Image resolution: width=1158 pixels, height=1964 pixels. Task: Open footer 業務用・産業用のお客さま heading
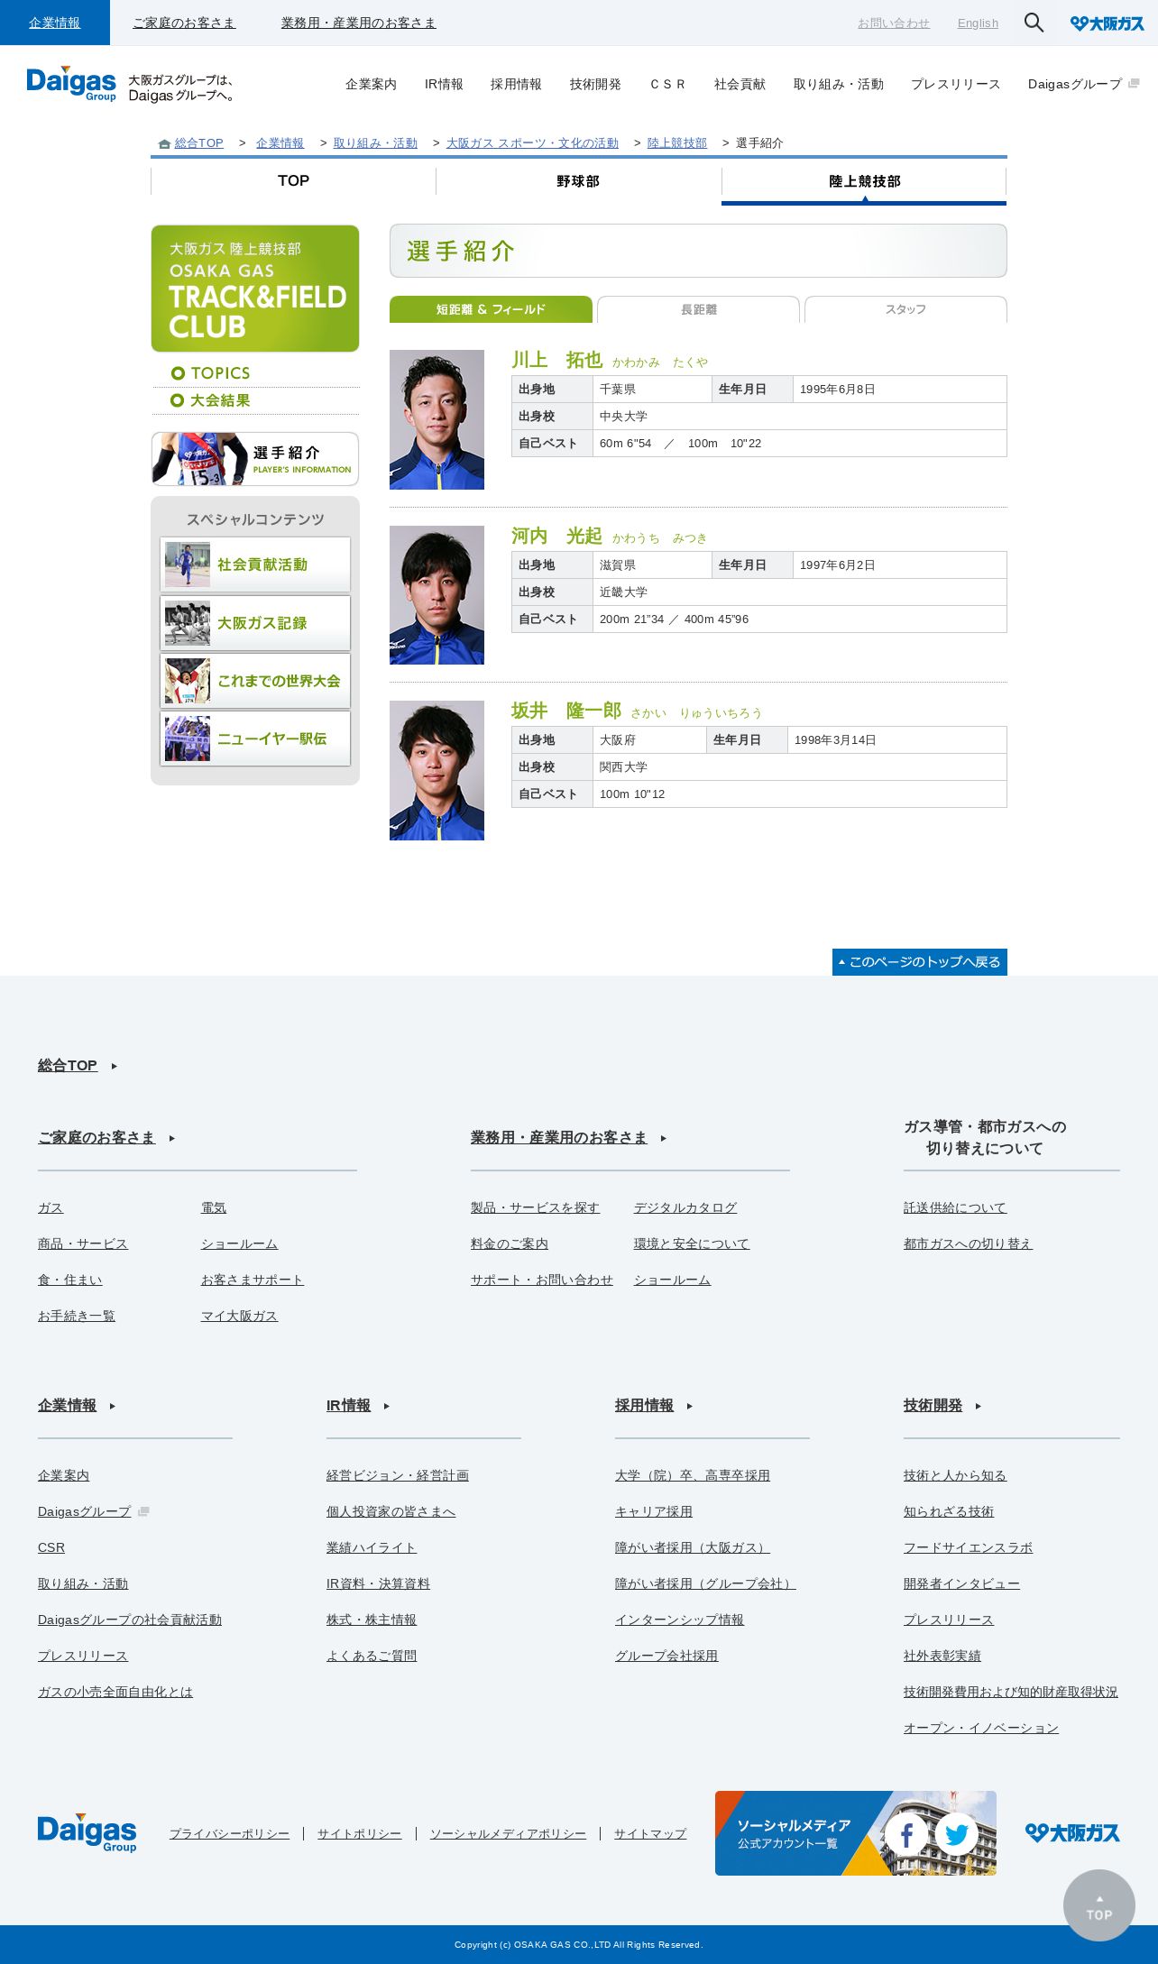pyautogui.click(x=559, y=1138)
